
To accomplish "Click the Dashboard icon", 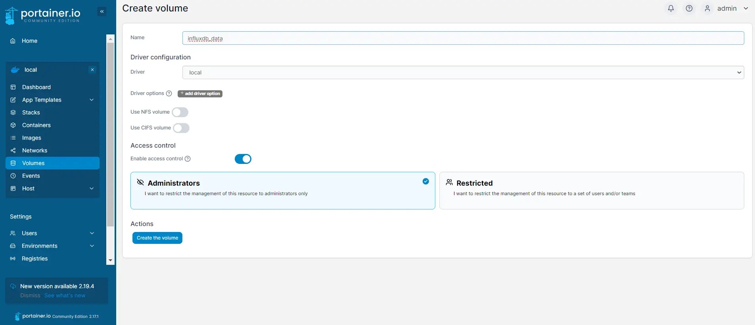I will pyautogui.click(x=13, y=87).
